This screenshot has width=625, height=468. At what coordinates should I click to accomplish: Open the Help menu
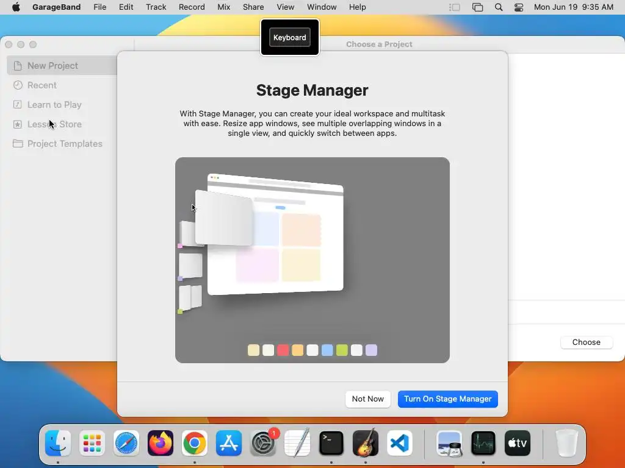pyautogui.click(x=357, y=7)
